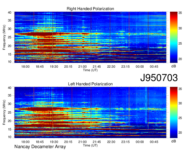Click the Right Handed Polarization spectrogram image
The height and width of the screenshot is (150, 185).
(x=90, y=37)
